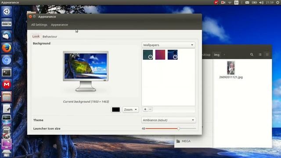Launch Firefox from the launcher
Screen dimensions: 281x158
pyautogui.click(x=7, y=48)
